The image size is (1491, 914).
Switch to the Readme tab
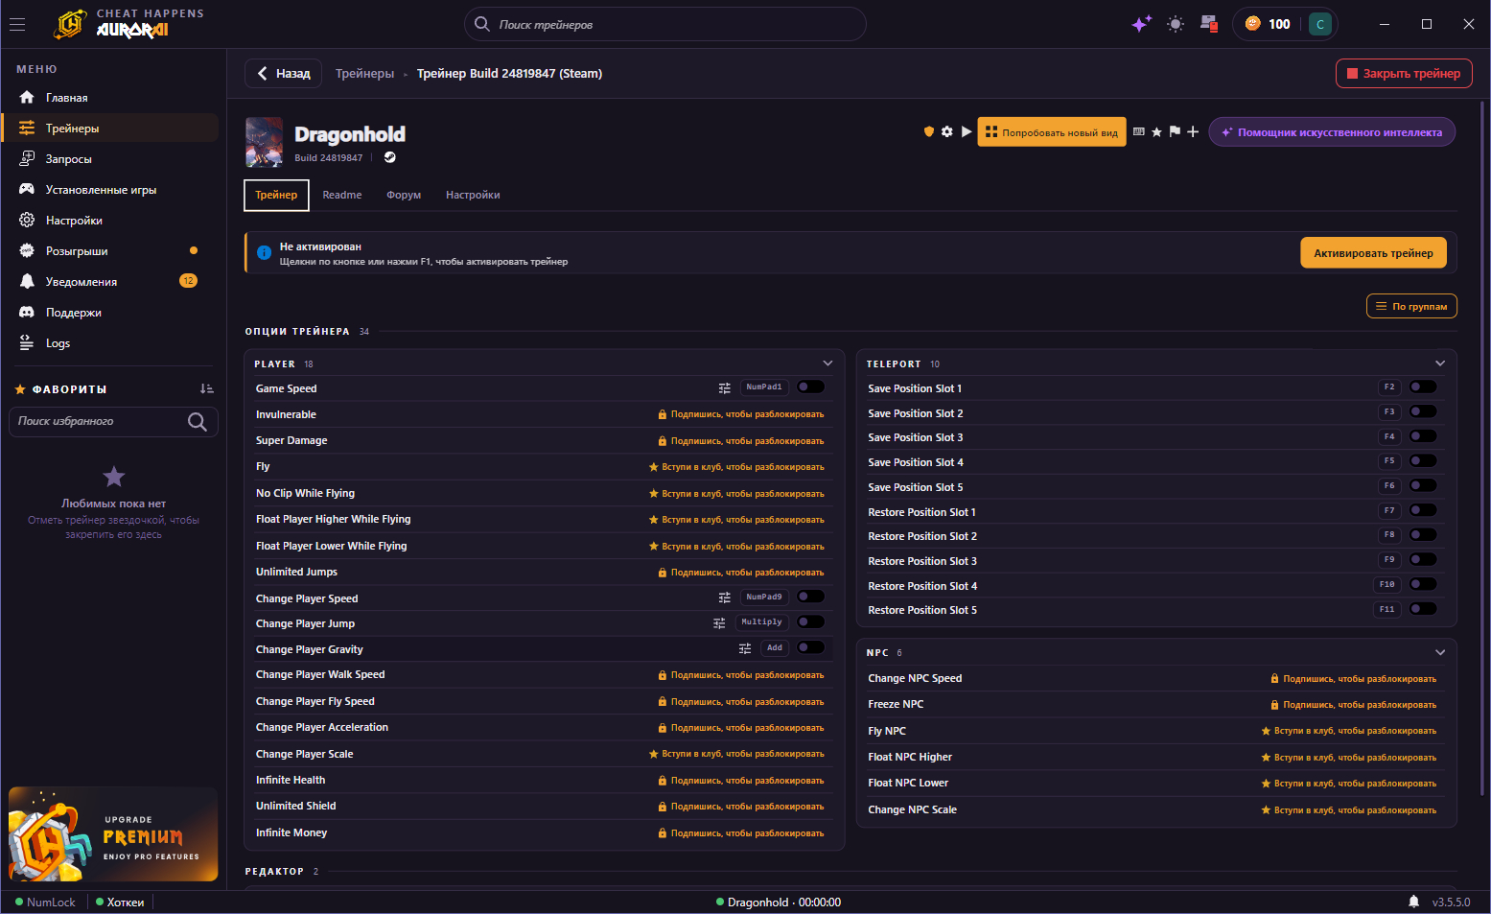(342, 195)
